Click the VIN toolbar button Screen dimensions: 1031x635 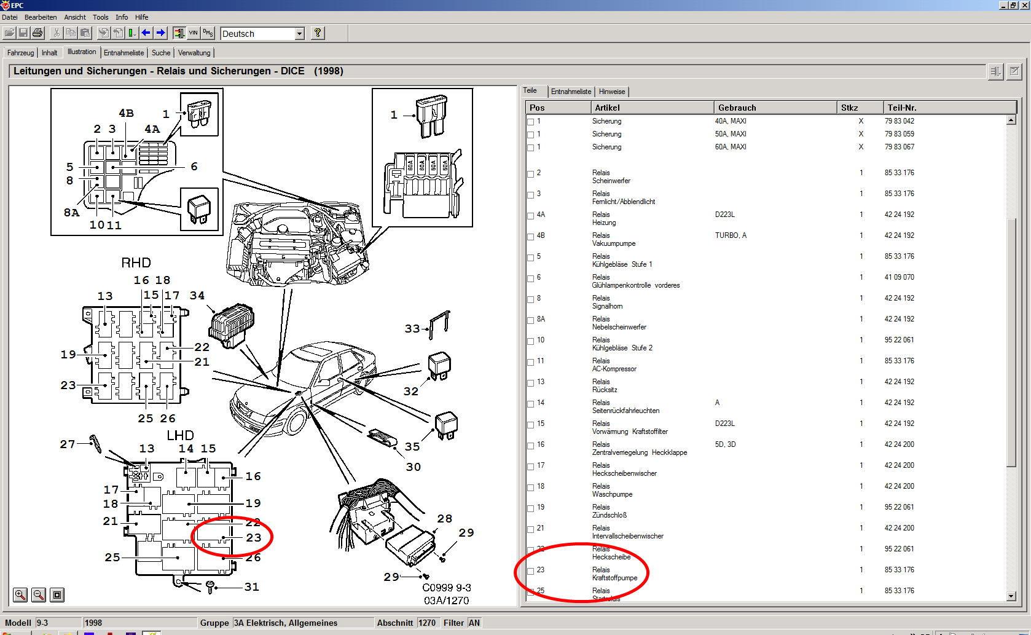(194, 33)
